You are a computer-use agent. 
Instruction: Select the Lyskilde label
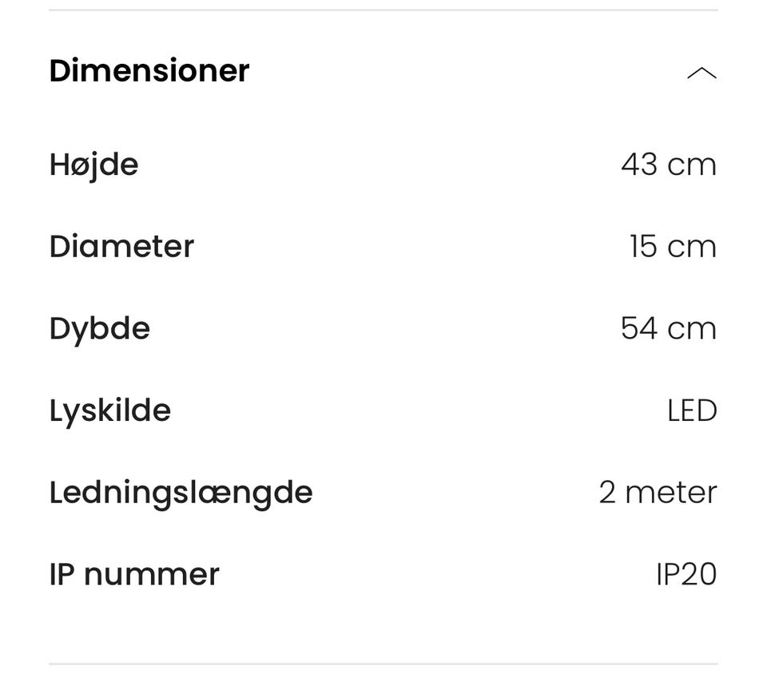(109, 410)
